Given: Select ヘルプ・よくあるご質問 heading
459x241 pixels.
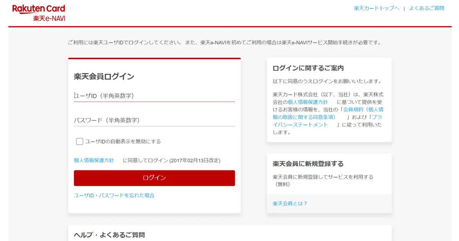Looking at the screenshot, I should [x=109, y=235].
